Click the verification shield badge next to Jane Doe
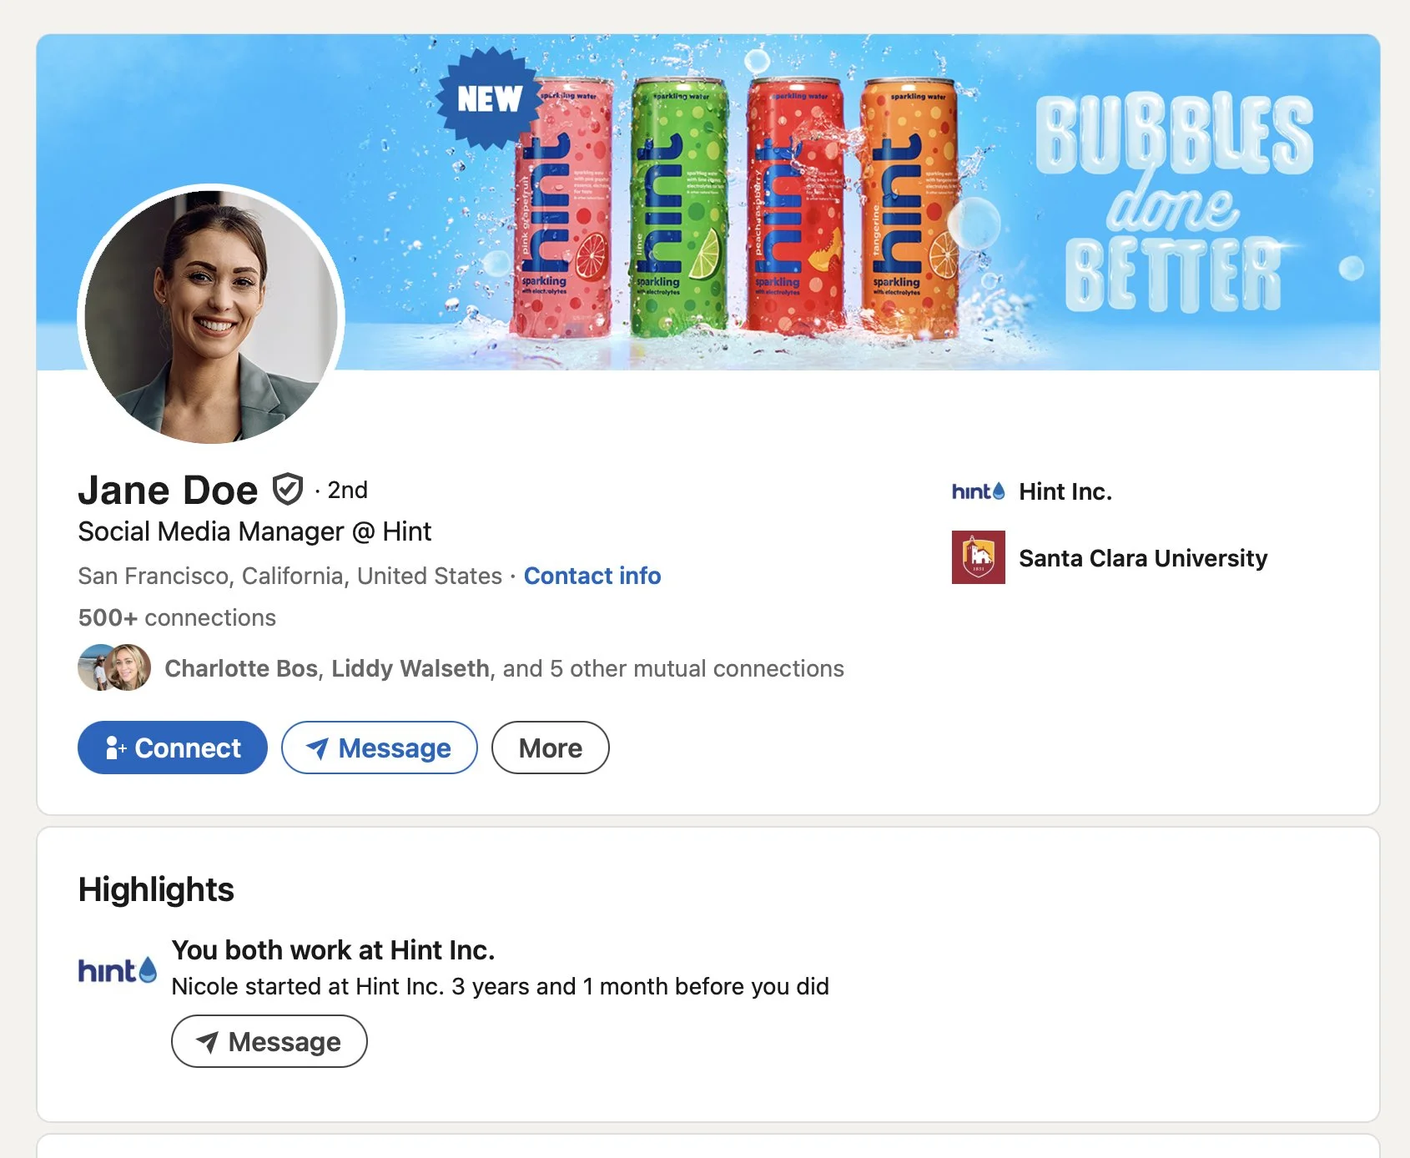This screenshot has height=1158, width=1410. [x=288, y=490]
